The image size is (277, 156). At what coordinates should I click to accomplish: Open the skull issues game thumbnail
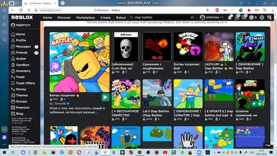click(126, 46)
